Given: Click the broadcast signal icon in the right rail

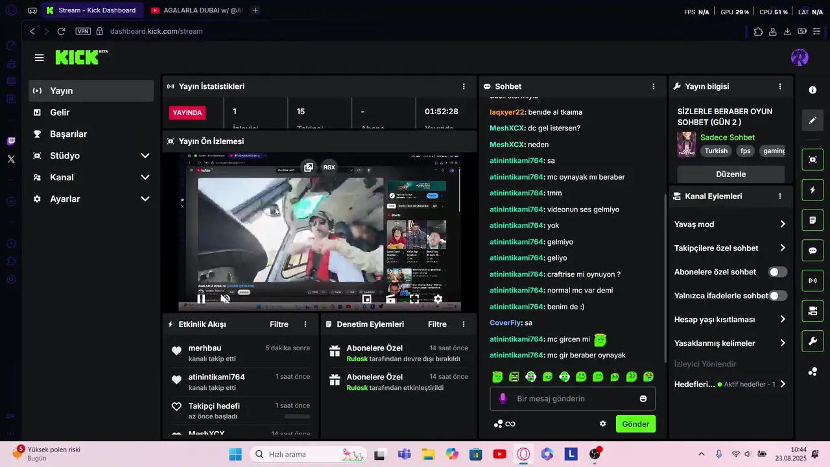Looking at the screenshot, I should [812, 281].
